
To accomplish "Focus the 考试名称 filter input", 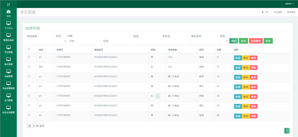I will click(41, 41).
